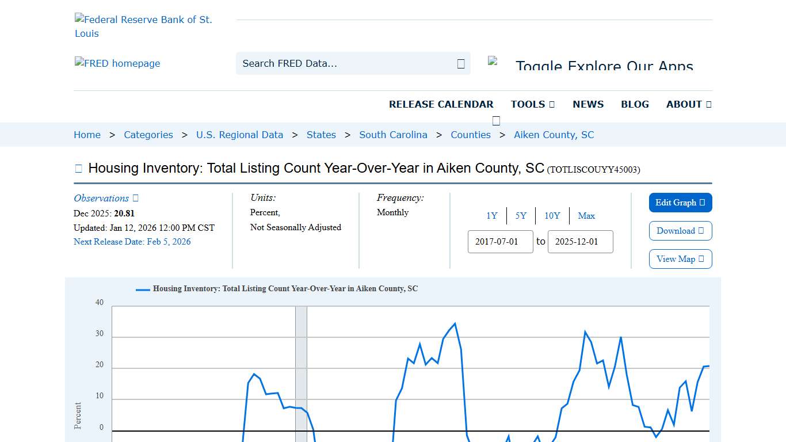Click the star icon beside the series title
This screenshot has height=442, width=786.
click(x=78, y=168)
